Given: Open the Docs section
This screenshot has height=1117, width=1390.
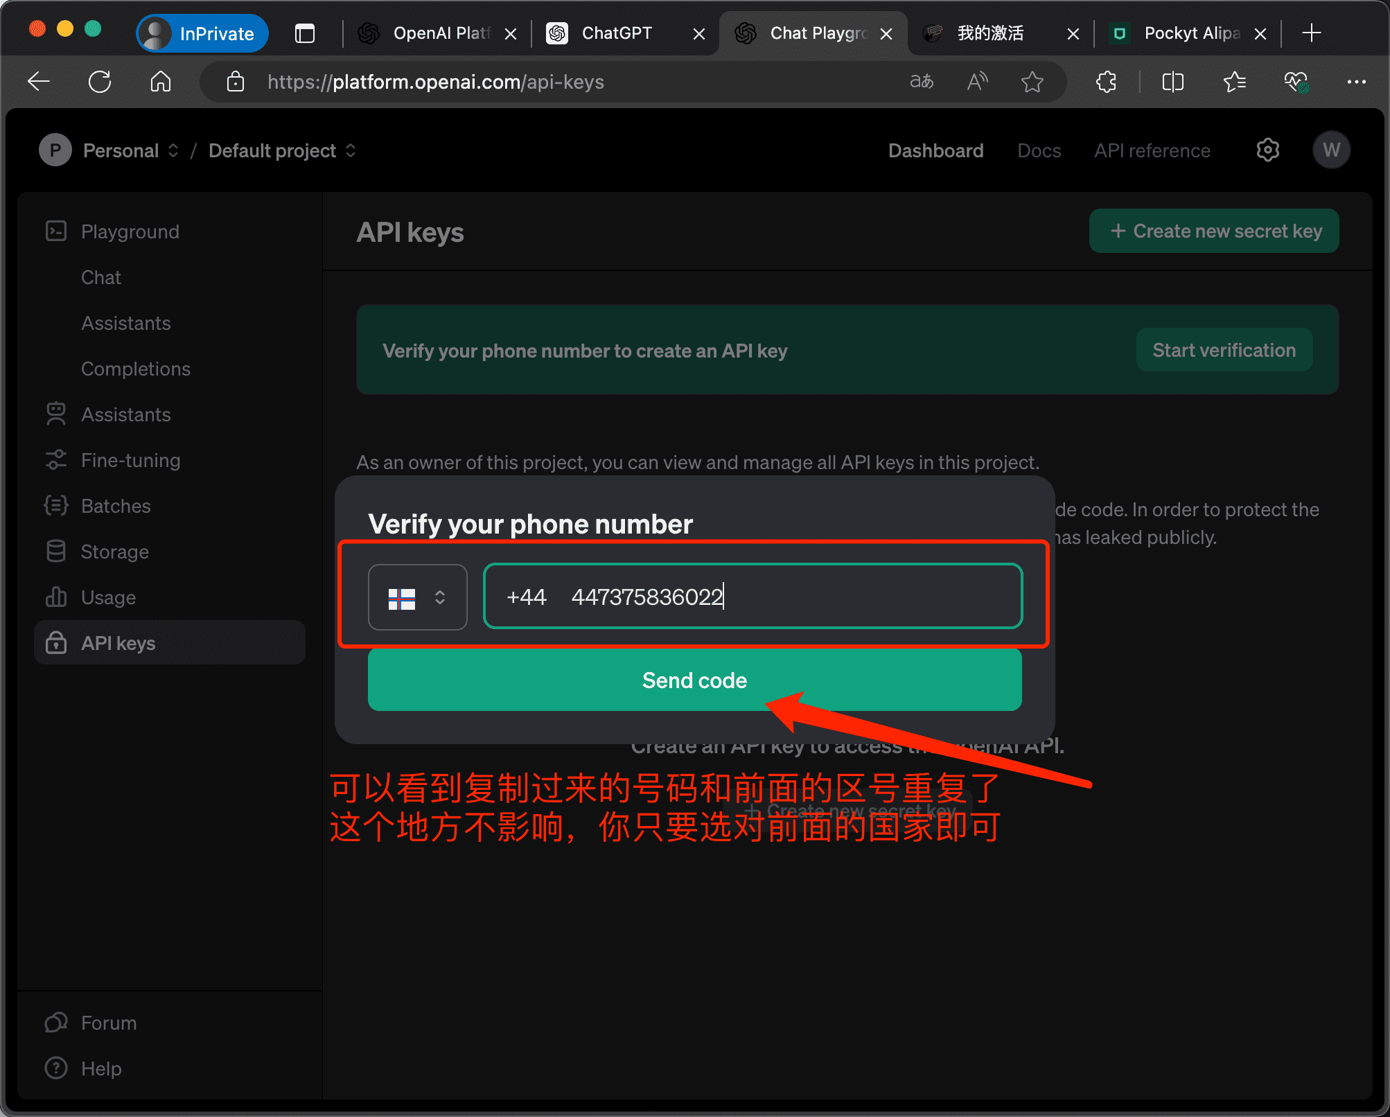Looking at the screenshot, I should pos(1039,150).
